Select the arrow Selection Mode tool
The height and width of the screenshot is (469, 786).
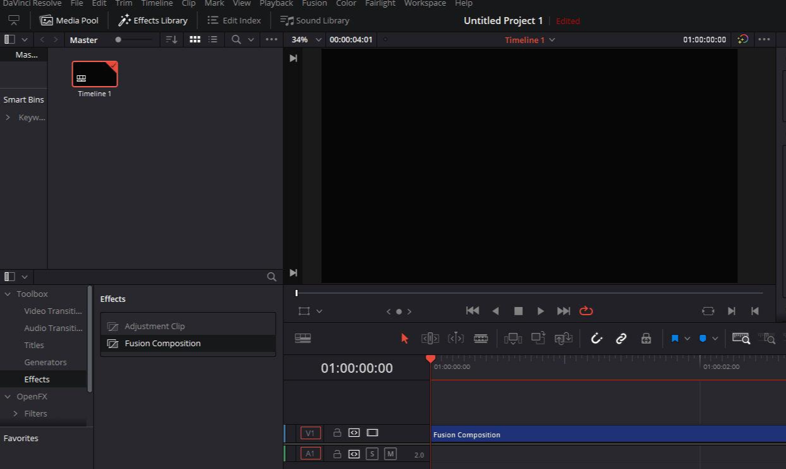405,339
